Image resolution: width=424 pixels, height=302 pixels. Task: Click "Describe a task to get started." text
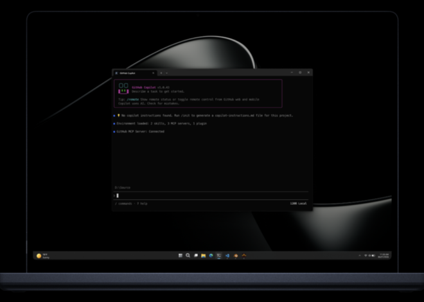tap(158, 91)
